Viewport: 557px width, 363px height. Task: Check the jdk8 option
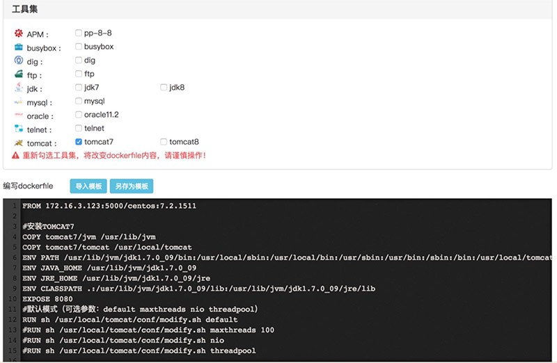164,88
